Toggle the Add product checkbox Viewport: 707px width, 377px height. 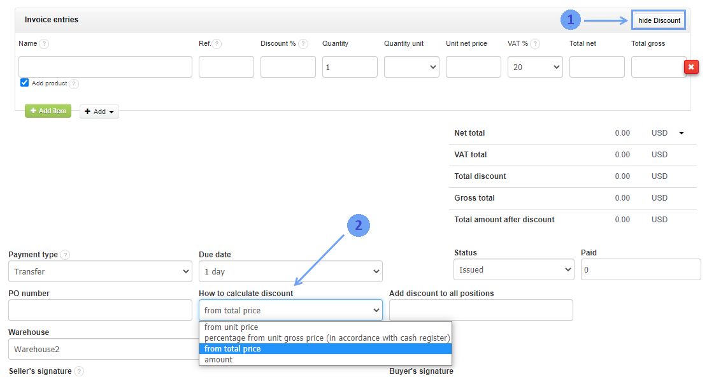(x=25, y=83)
